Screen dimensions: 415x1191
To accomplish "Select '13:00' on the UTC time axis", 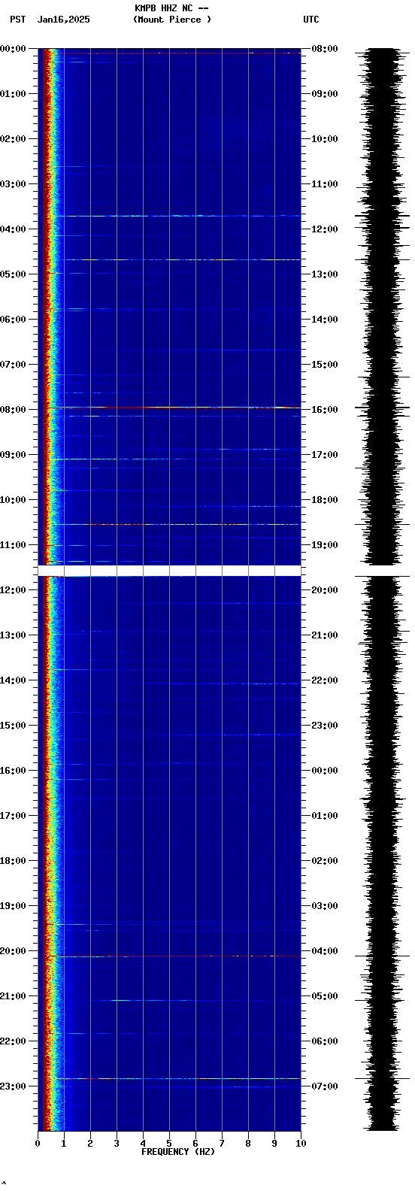I will coord(325,274).
